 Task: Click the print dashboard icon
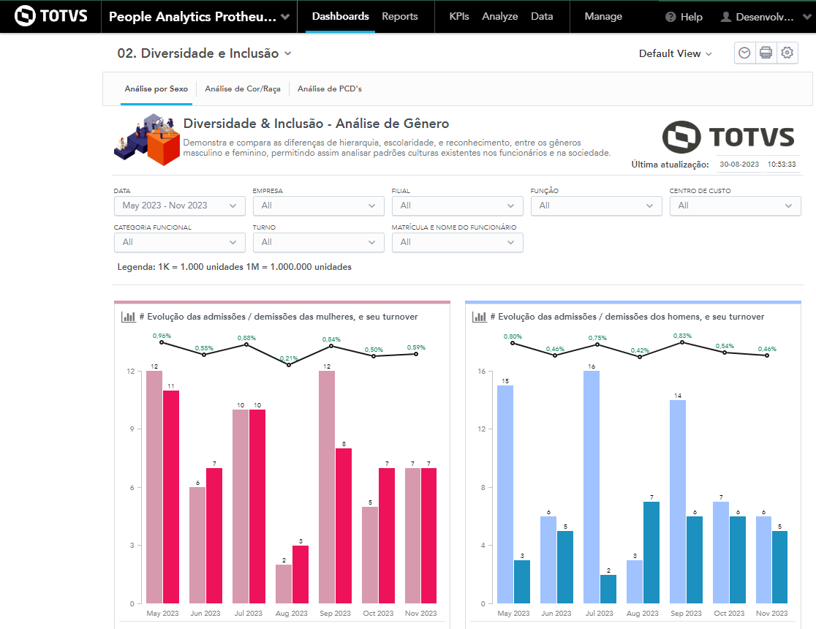(766, 53)
